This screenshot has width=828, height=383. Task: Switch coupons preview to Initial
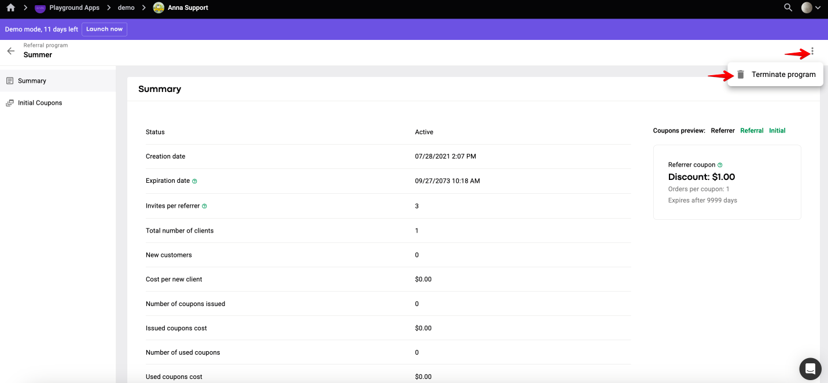[x=777, y=131]
